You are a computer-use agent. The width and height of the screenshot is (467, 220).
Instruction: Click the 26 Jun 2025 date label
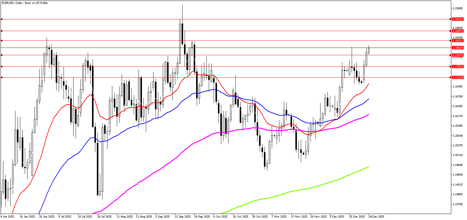47,217
